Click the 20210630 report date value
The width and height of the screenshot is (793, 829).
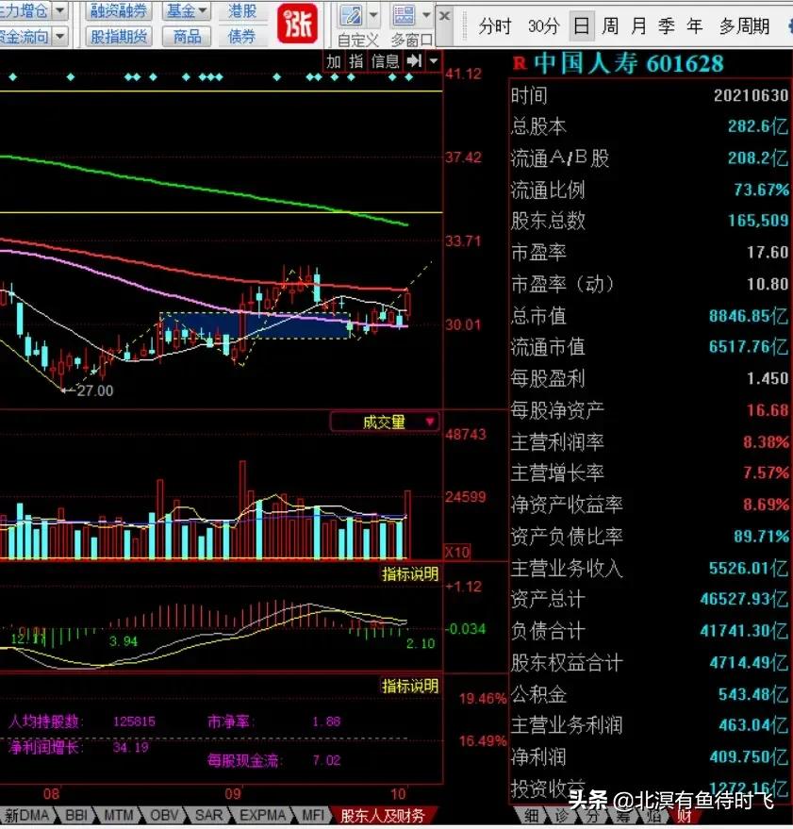tap(751, 95)
